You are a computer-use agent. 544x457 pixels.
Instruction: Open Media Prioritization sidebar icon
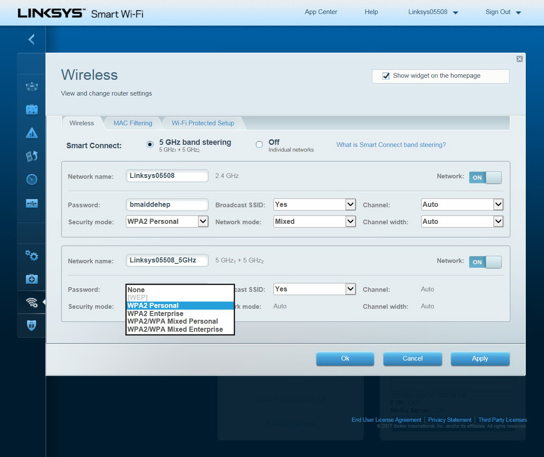tap(32, 156)
